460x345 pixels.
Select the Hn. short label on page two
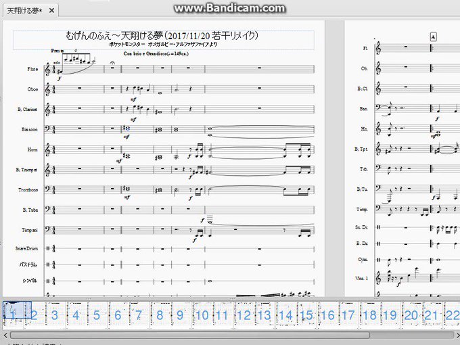click(364, 129)
